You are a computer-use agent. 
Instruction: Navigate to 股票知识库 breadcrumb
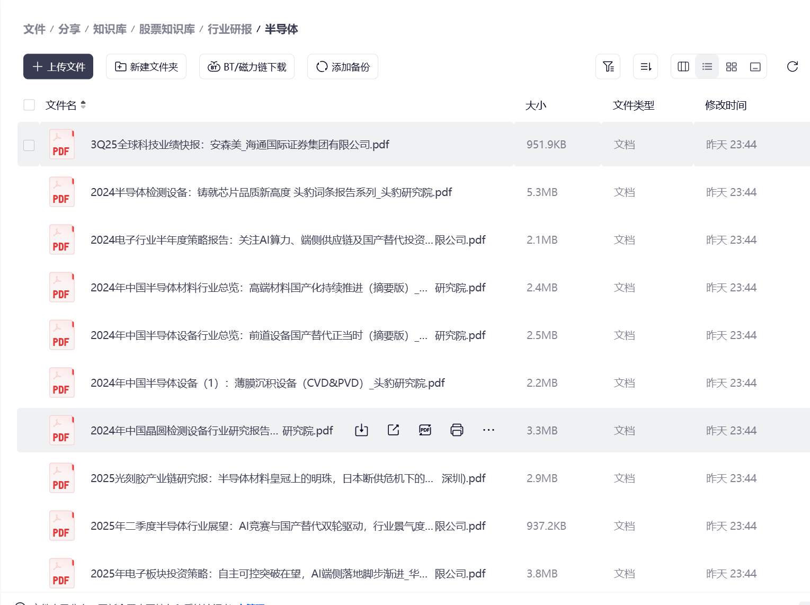coord(167,29)
